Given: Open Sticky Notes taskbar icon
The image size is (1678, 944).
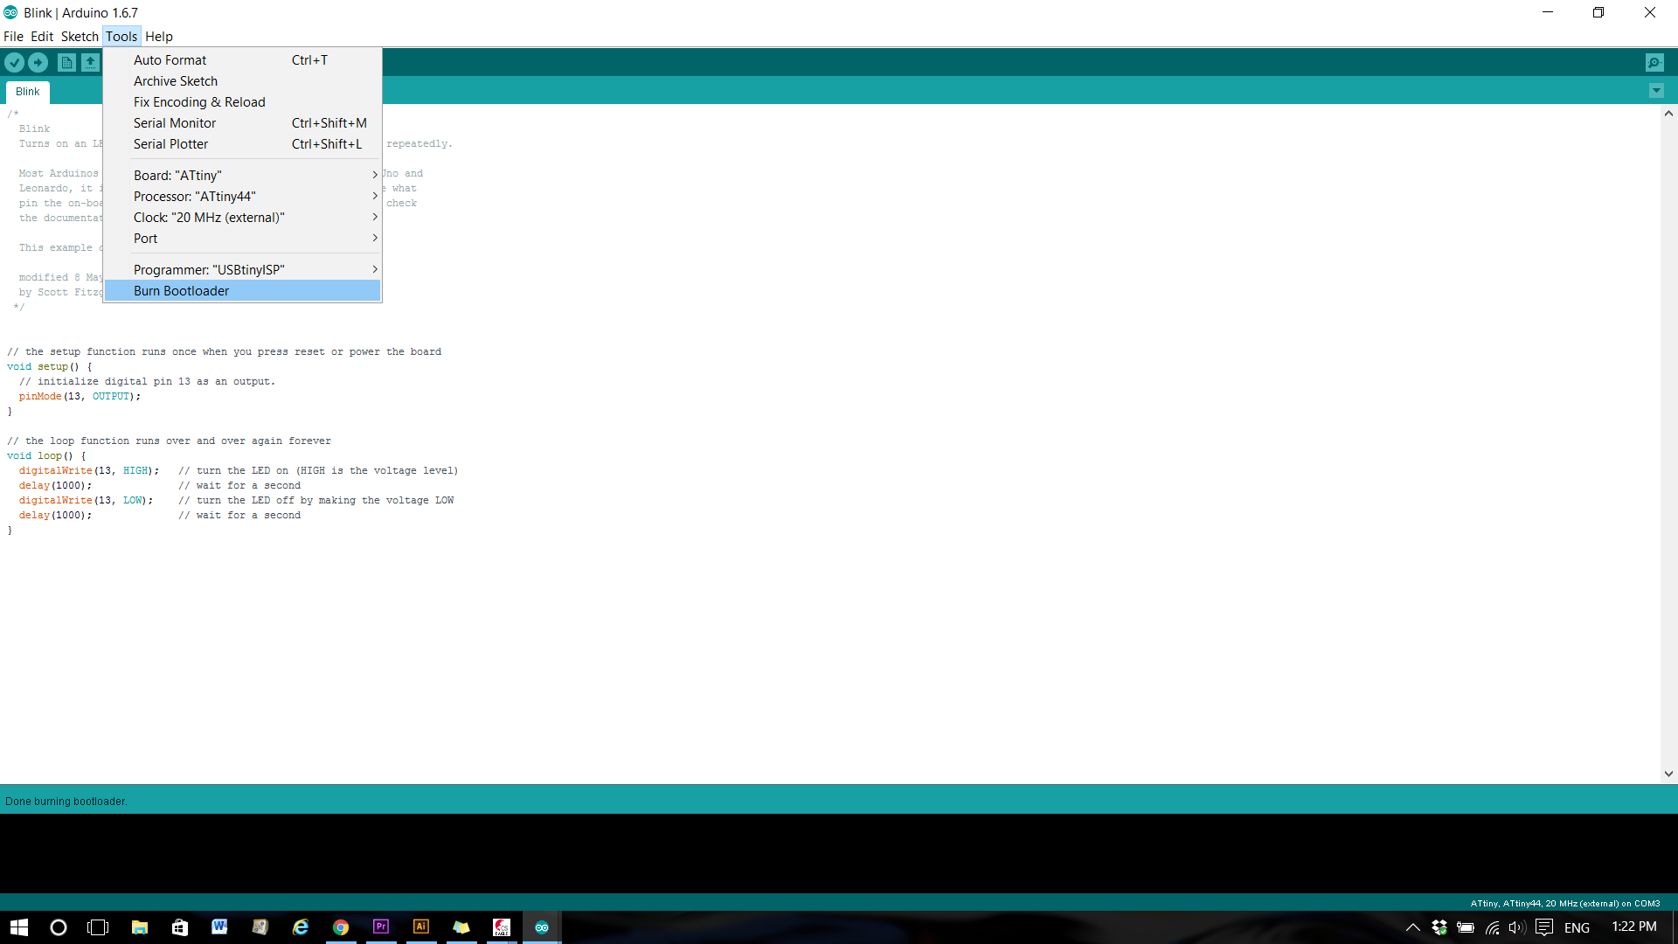Looking at the screenshot, I should 461,927.
